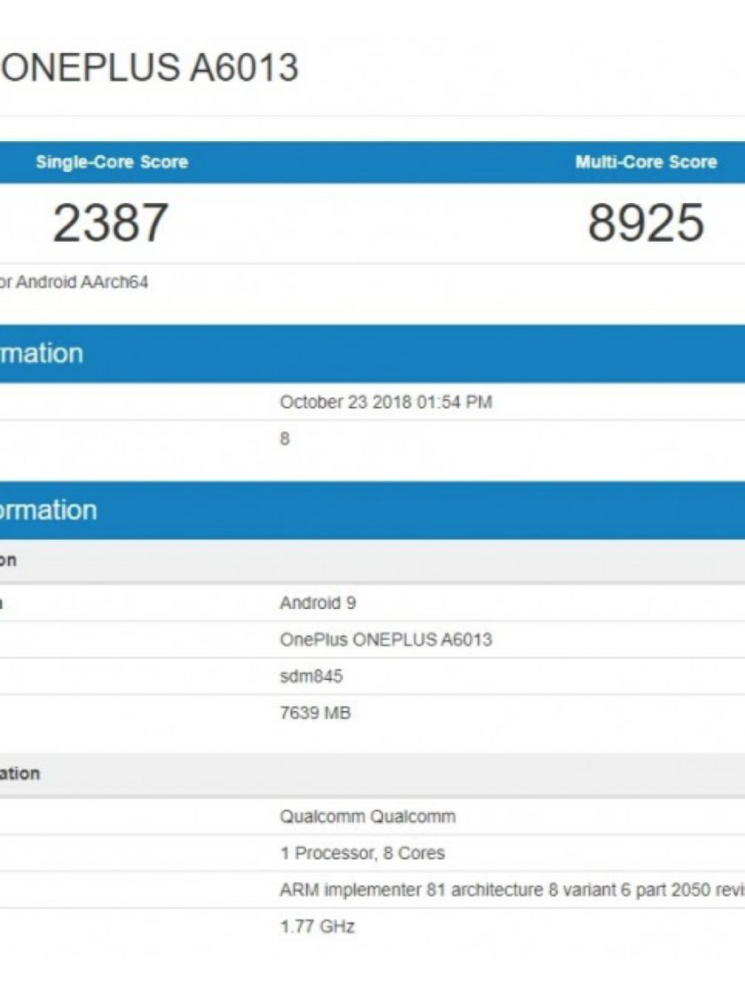745x993 pixels.
Task: Click the 7639 MB memory value
Action: (315, 713)
